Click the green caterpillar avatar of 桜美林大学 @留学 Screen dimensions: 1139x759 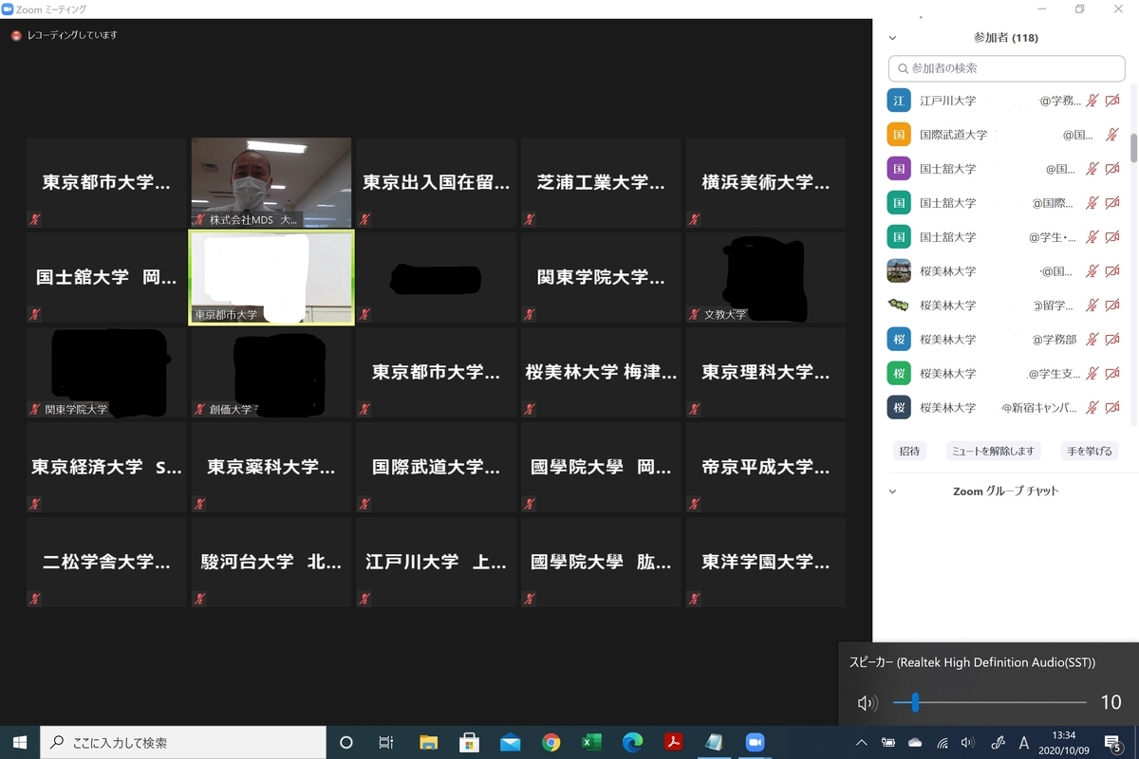click(x=899, y=305)
